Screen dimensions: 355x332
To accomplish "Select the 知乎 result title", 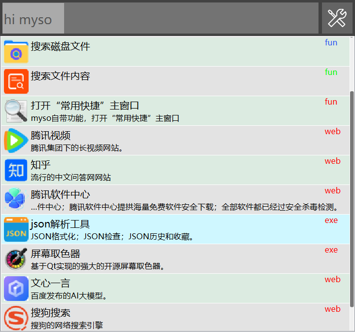I will click(x=40, y=165).
